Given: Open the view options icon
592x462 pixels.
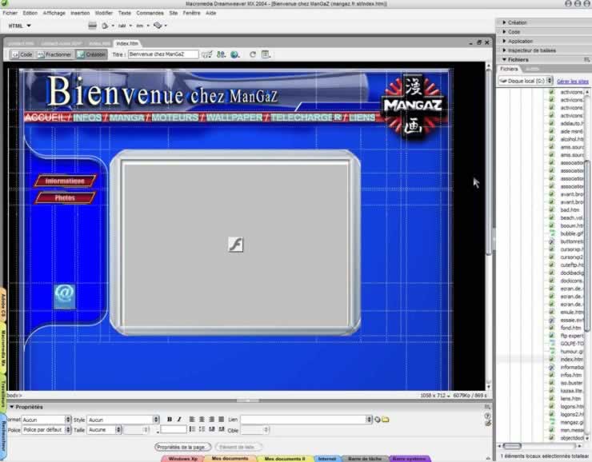Looking at the screenshot, I should coord(266,54).
